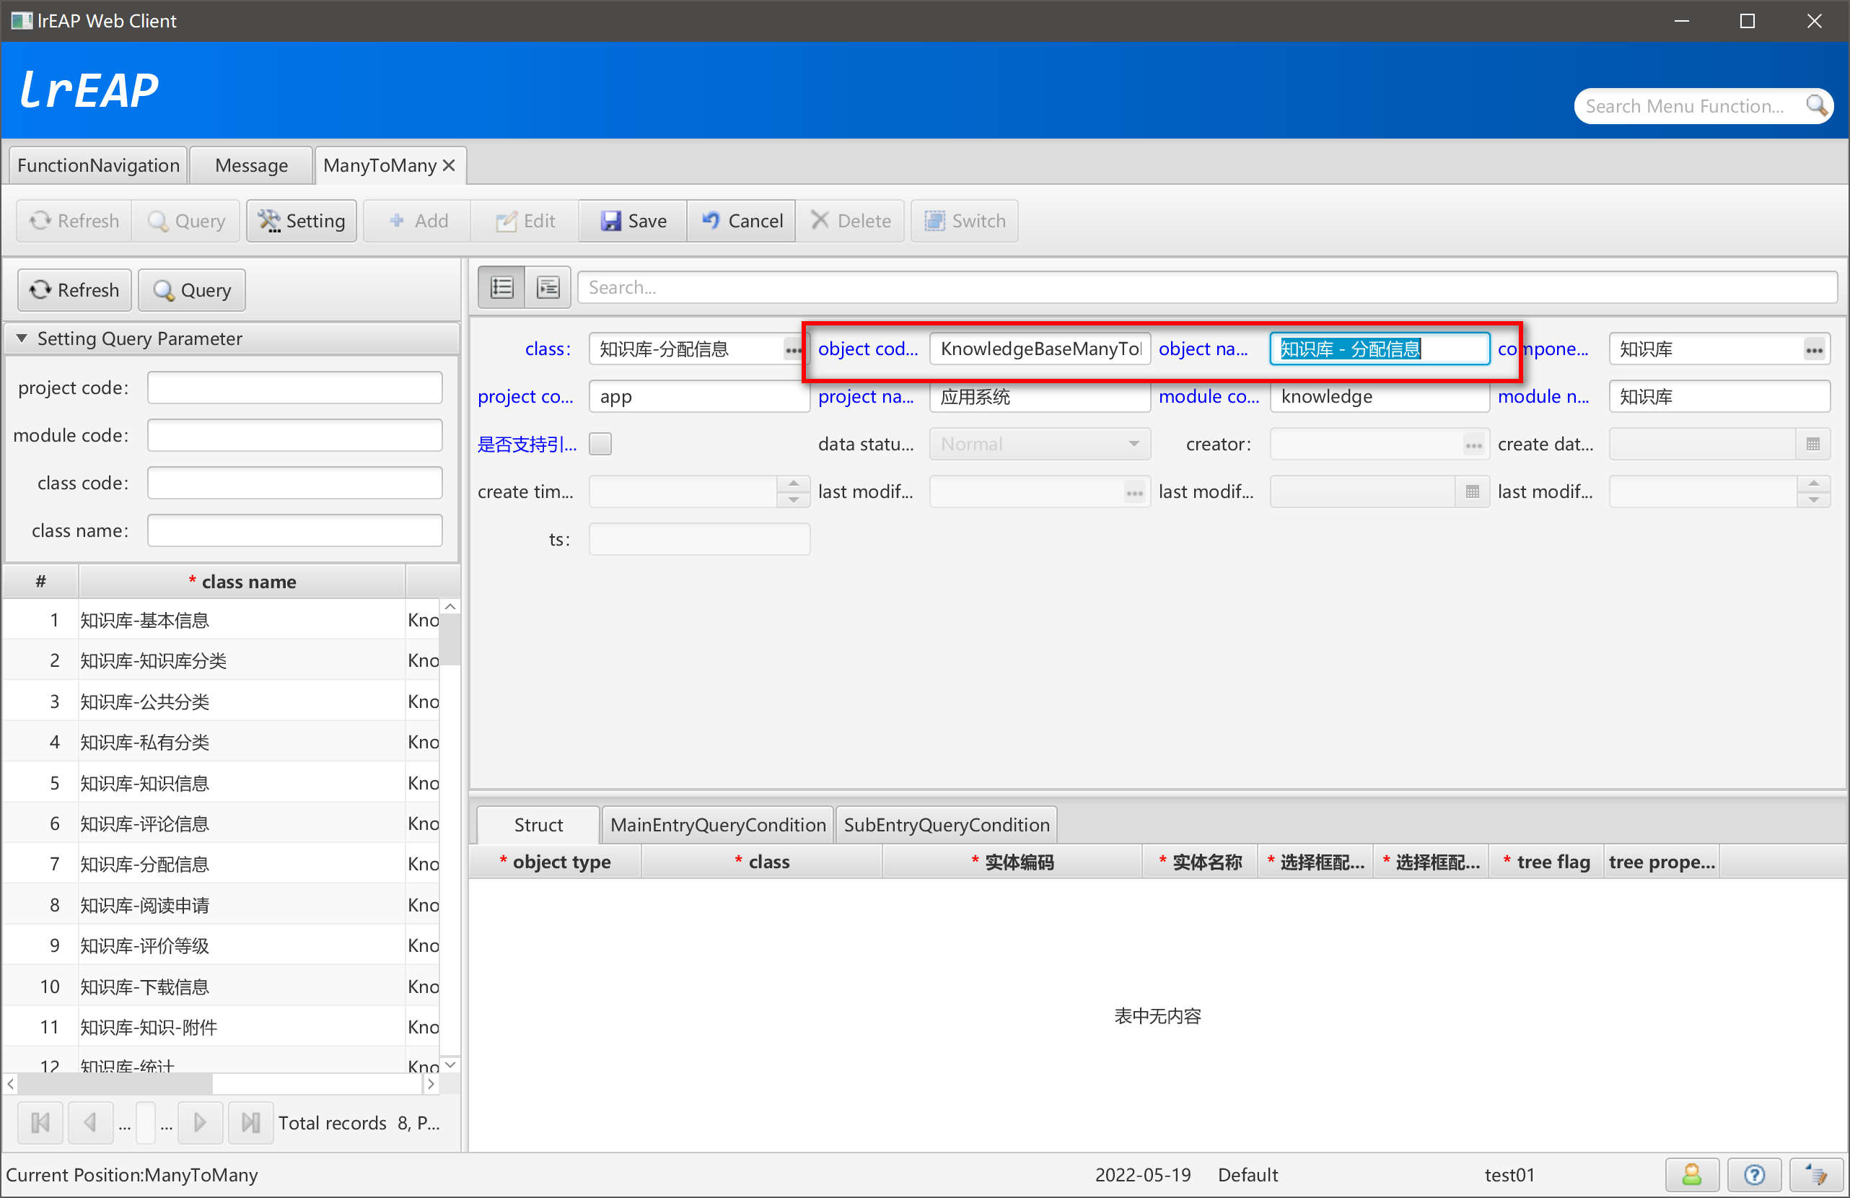
Task: Click the object name field 知识库 - 分配信息
Action: point(1379,350)
